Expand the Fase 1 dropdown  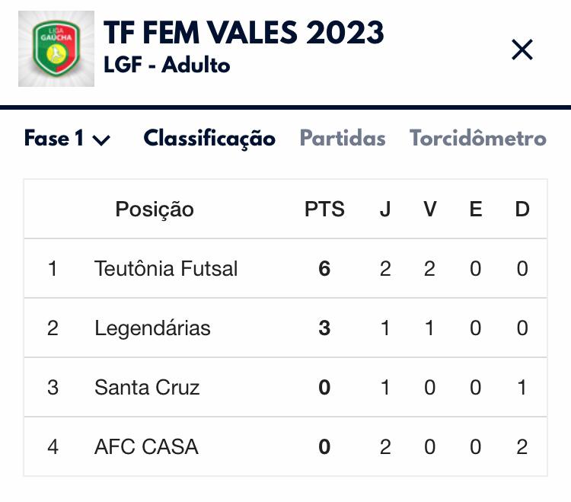(67, 139)
